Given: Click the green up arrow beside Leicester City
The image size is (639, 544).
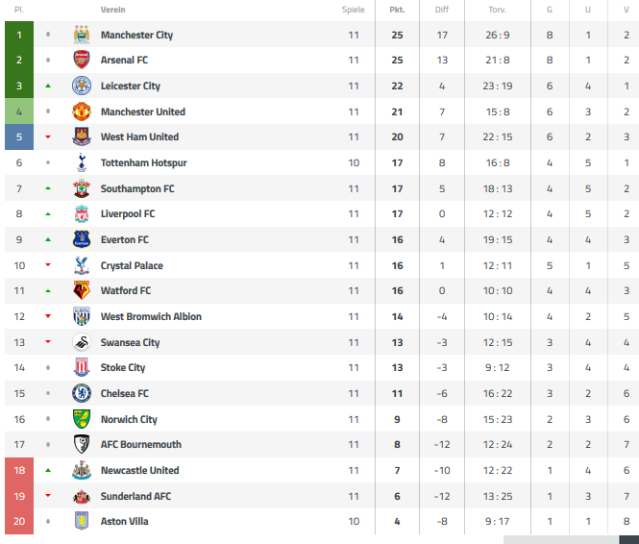Looking at the screenshot, I should coord(48,86).
